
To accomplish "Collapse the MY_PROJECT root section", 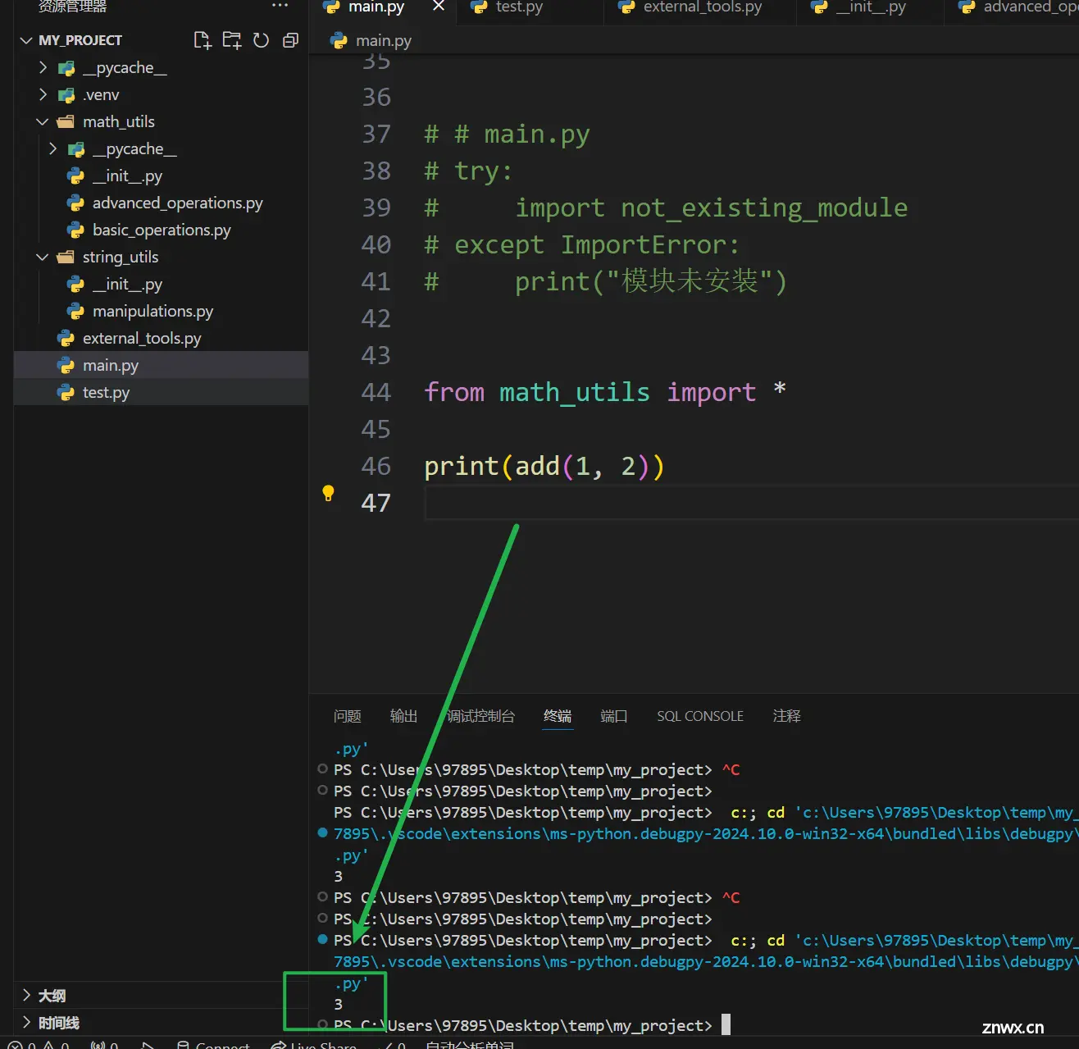I will 26,40.
